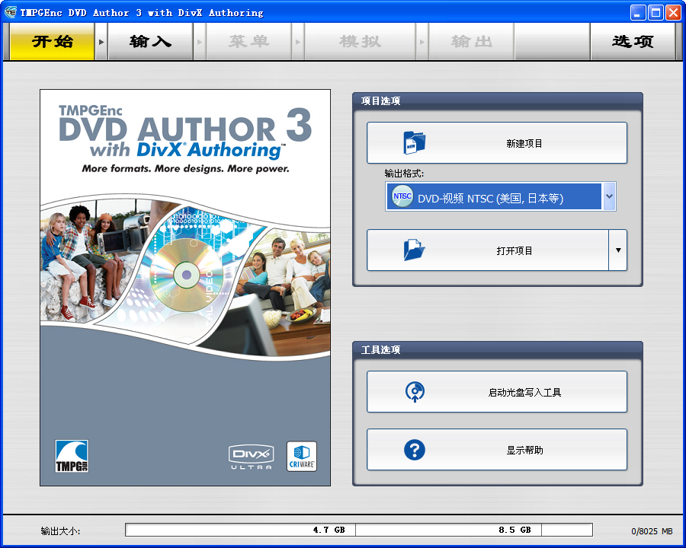Click the 0/8025 MB status text
This screenshot has height=548, width=686.
pos(652,531)
